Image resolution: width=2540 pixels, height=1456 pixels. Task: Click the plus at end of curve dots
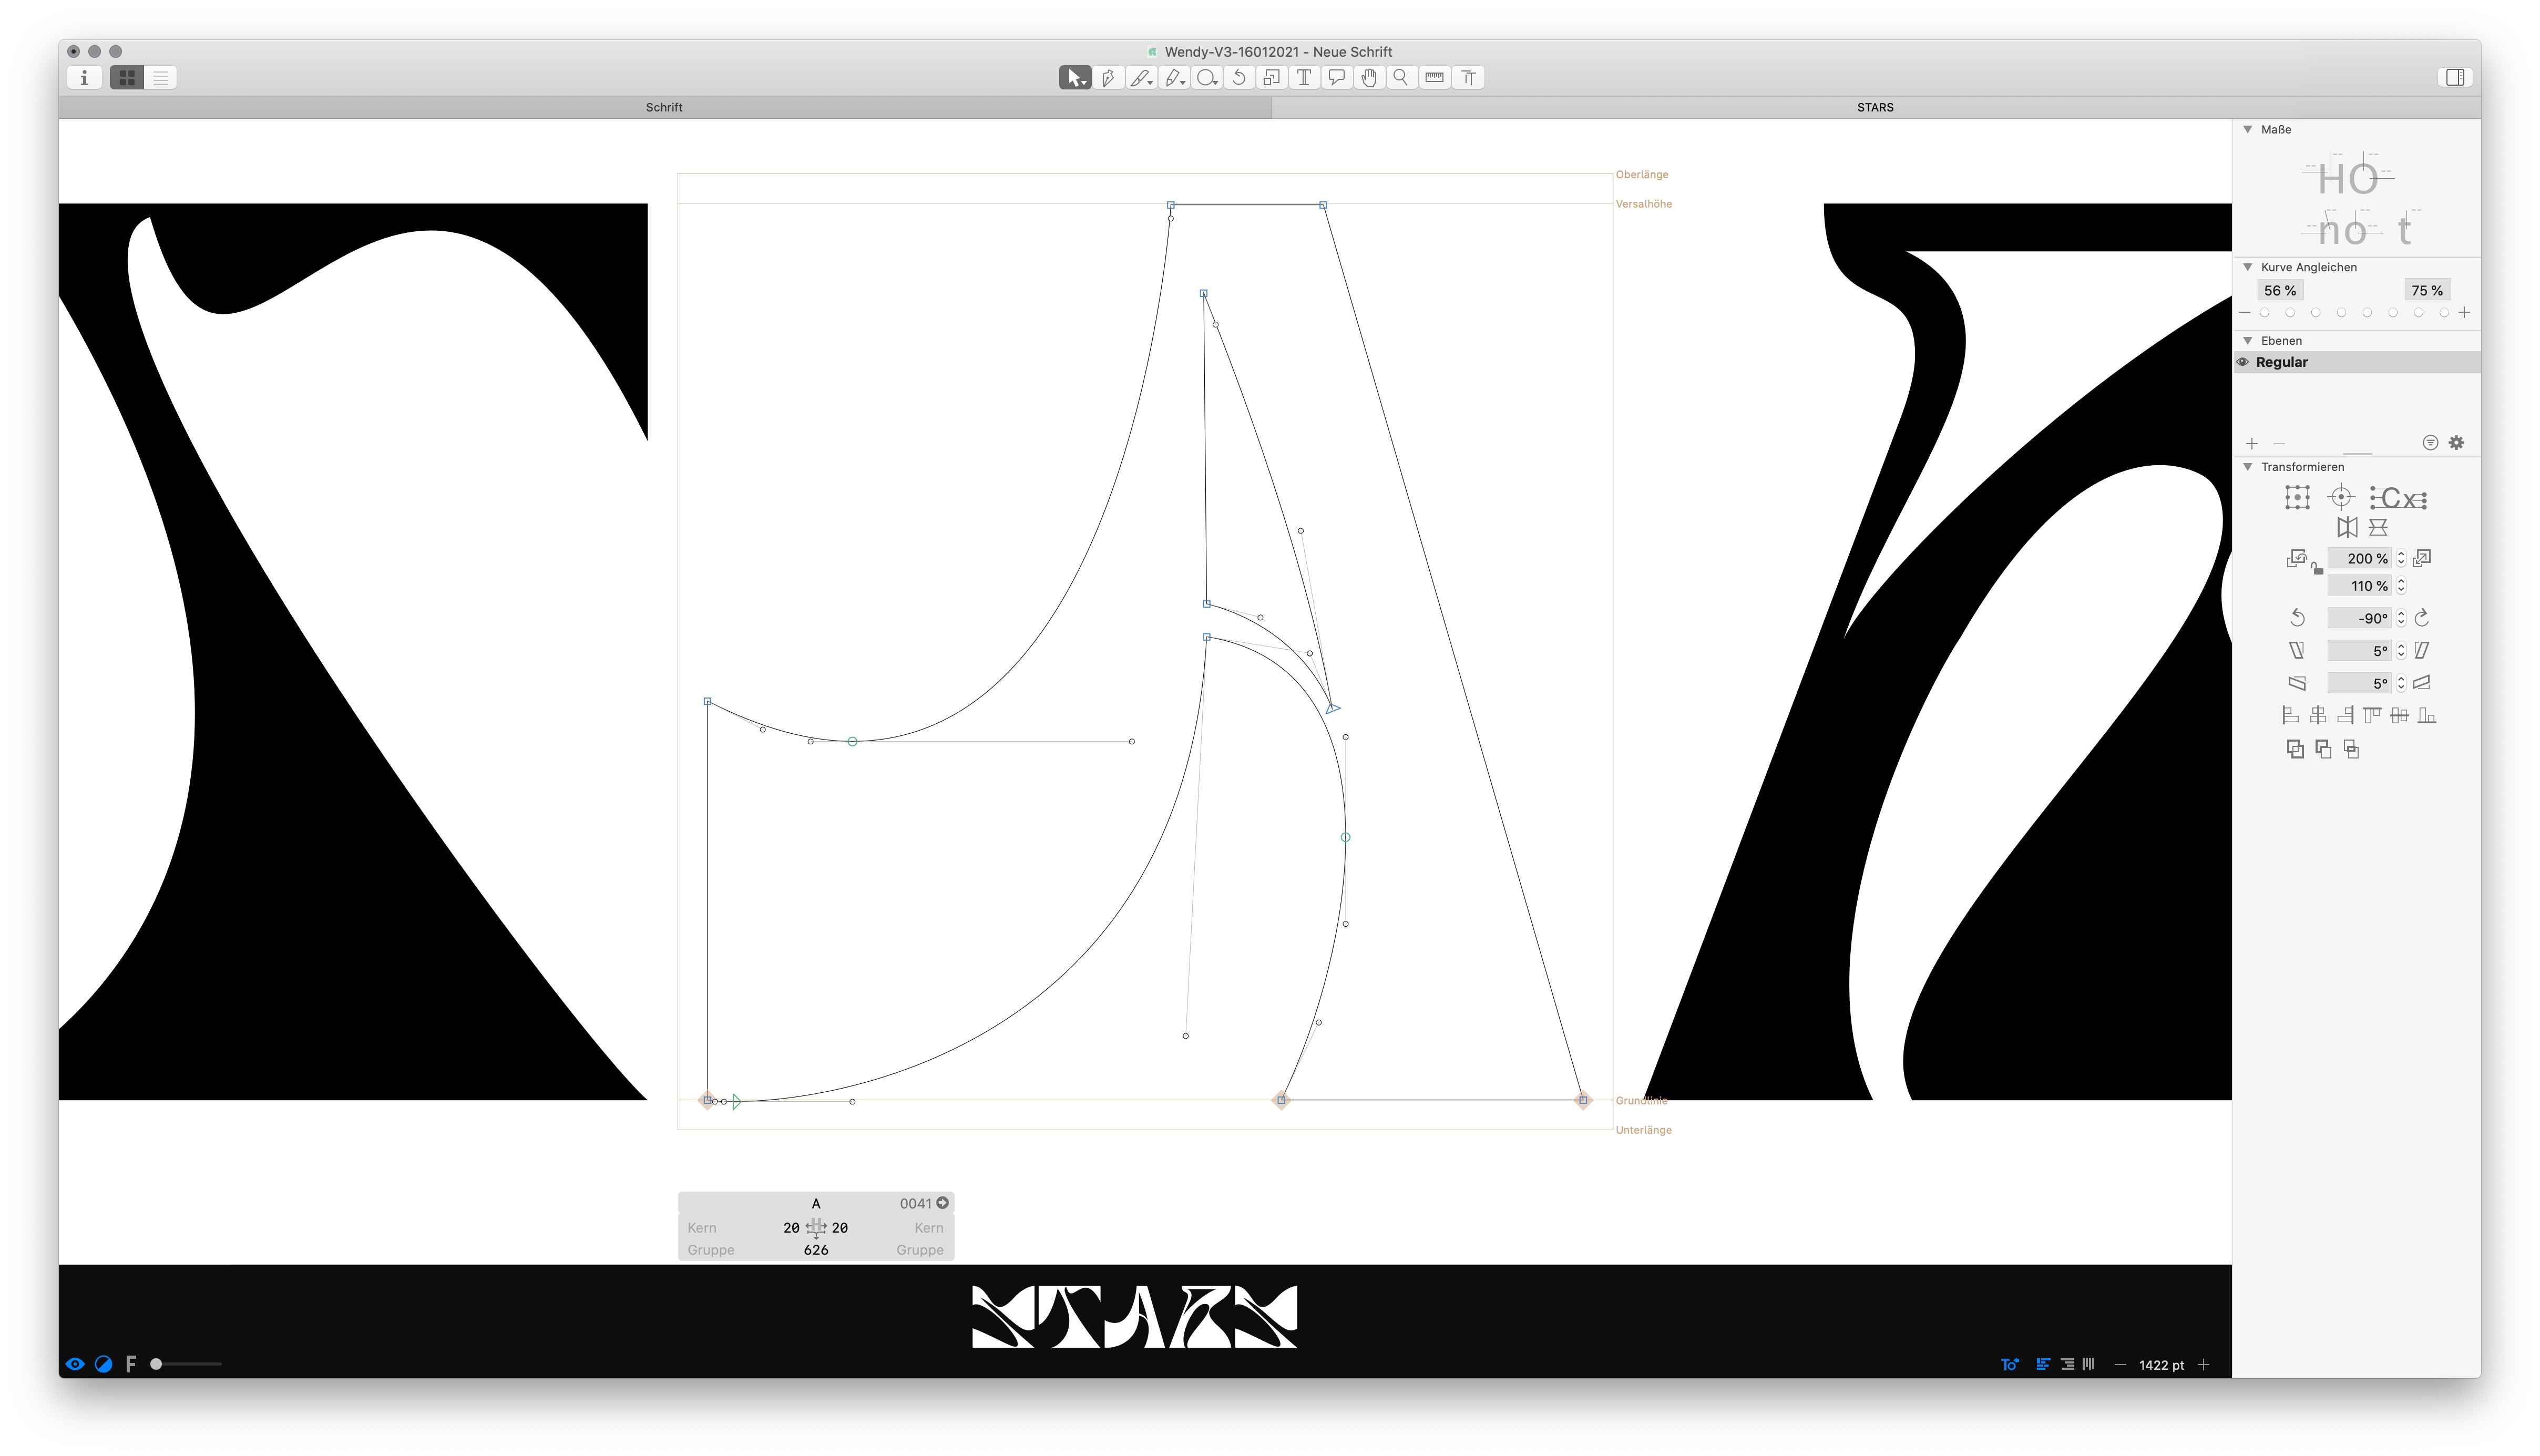coord(2464,313)
